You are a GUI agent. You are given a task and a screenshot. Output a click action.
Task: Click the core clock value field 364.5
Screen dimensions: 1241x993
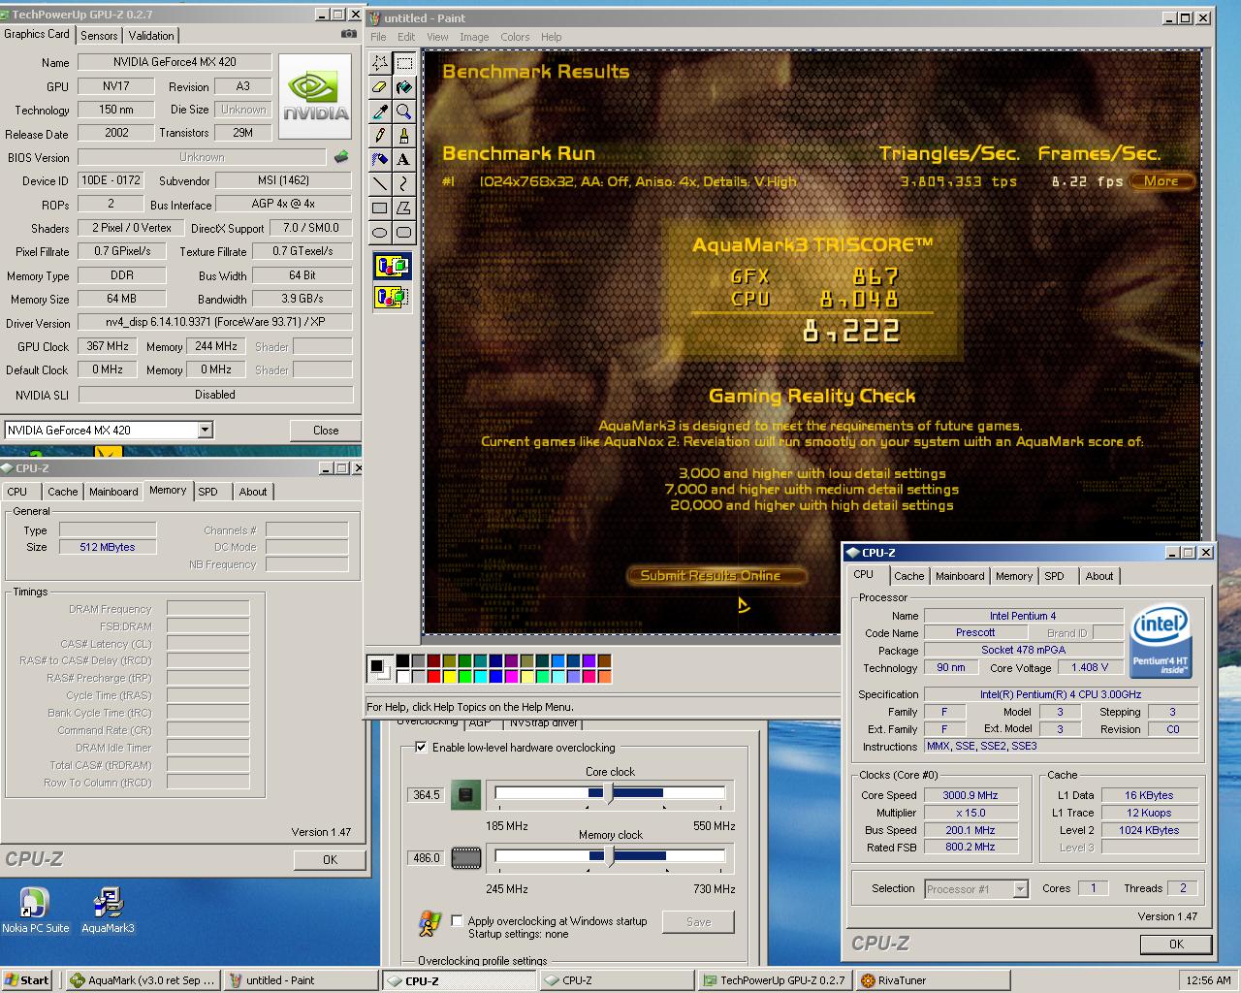pos(427,795)
